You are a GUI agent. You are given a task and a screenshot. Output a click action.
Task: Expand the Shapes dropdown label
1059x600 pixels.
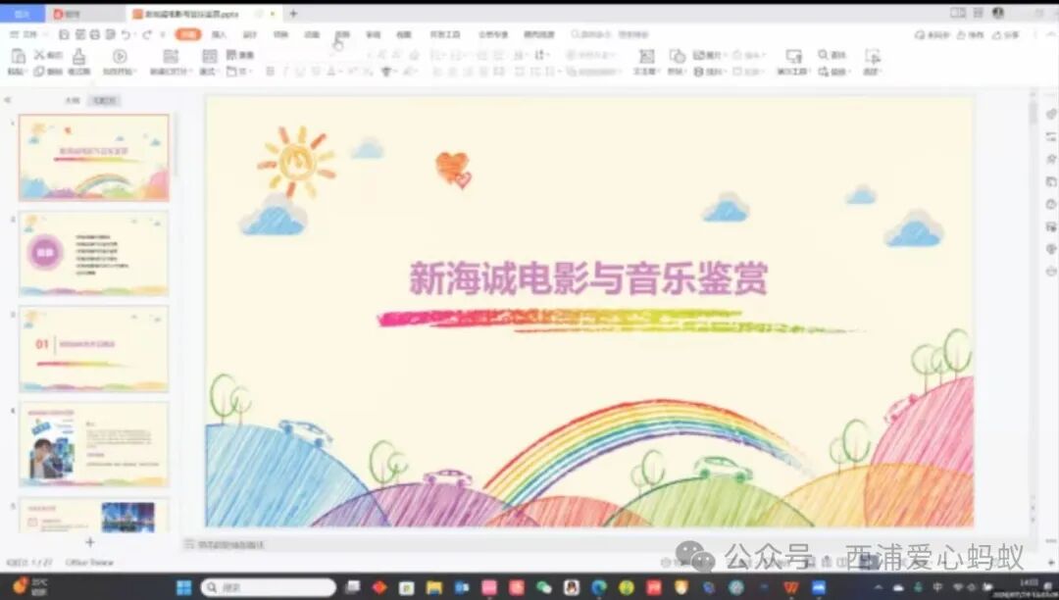click(x=676, y=71)
